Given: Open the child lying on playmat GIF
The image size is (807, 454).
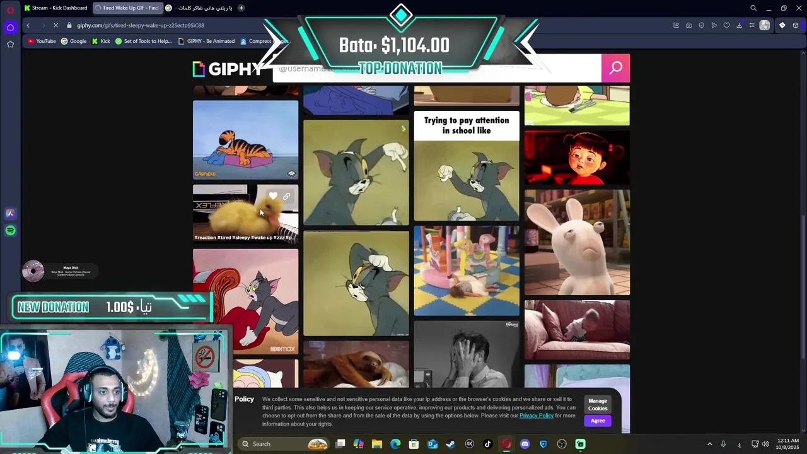Looking at the screenshot, I should (467, 271).
